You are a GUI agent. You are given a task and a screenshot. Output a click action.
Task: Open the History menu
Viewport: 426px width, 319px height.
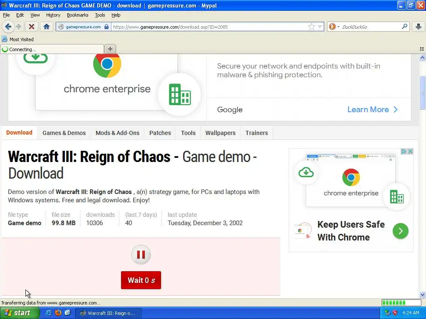click(x=53, y=15)
